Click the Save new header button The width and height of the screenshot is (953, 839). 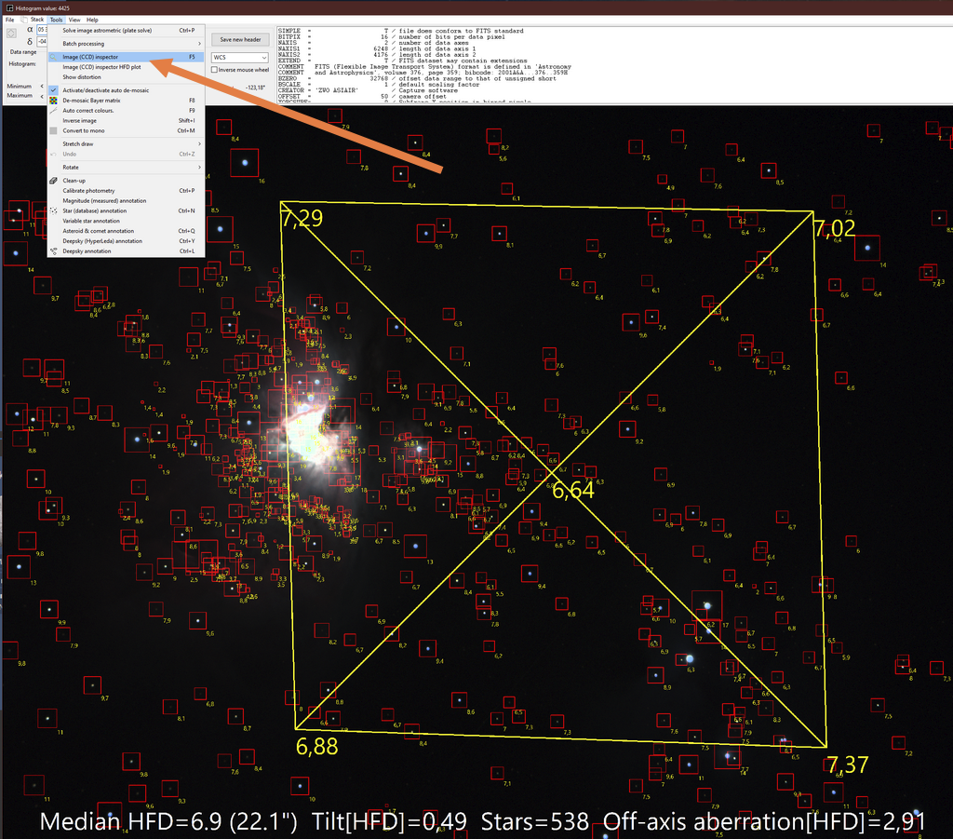[240, 39]
